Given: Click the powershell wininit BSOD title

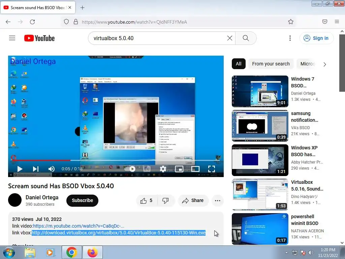Looking at the screenshot, I should pos(305,220).
